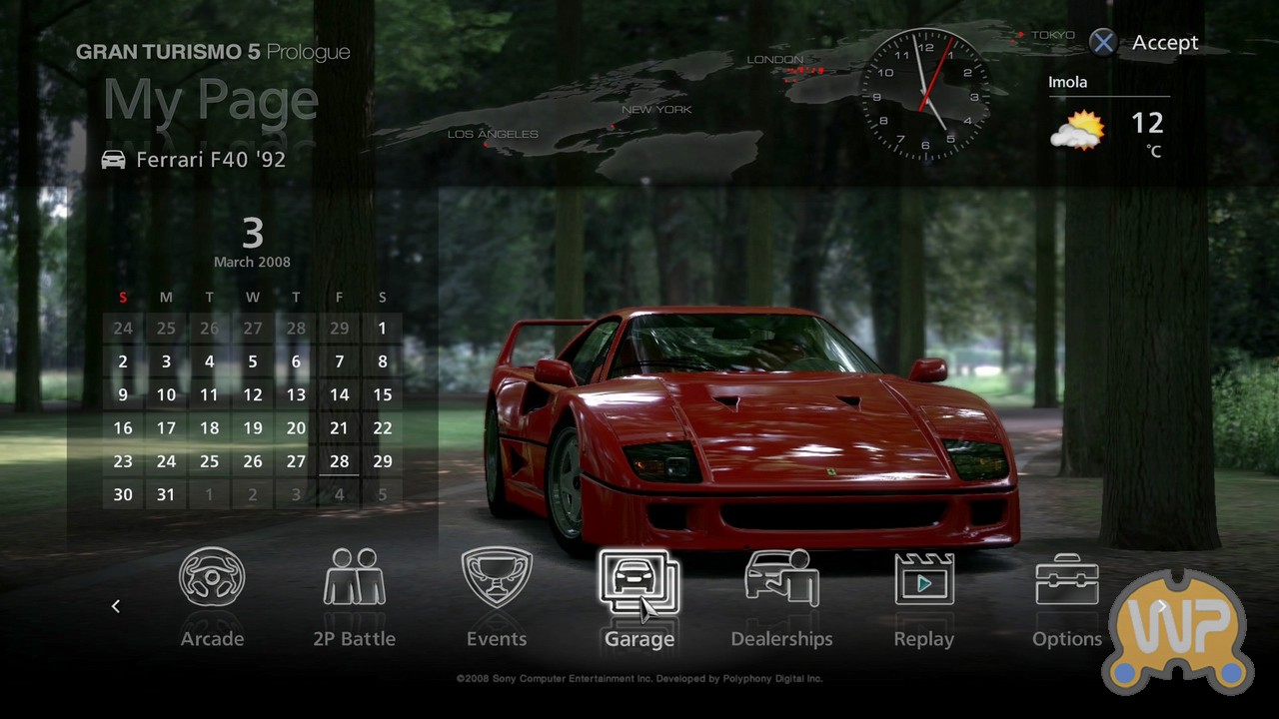This screenshot has height=719, width=1279.
Task: Open the Events trophy icon
Action: point(497,578)
